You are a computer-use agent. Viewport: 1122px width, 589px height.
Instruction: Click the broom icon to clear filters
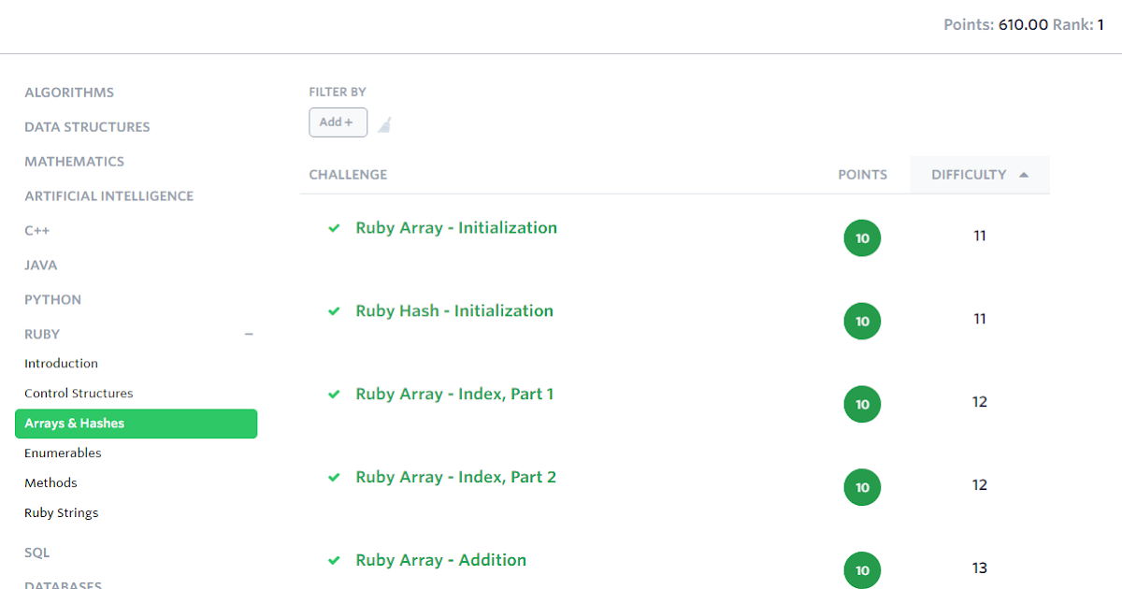(383, 122)
